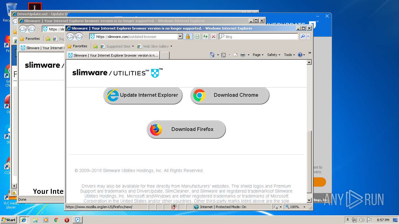Click the Print icon
The width and height of the screenshot is (399, 224).
pos(243,55)
